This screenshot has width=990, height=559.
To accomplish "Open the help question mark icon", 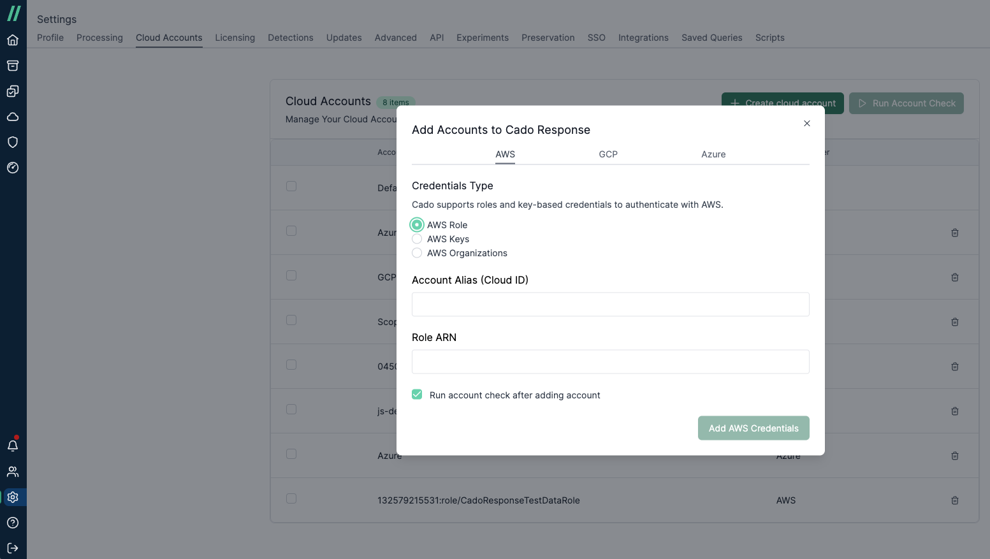I will click(x=13, y=523).
